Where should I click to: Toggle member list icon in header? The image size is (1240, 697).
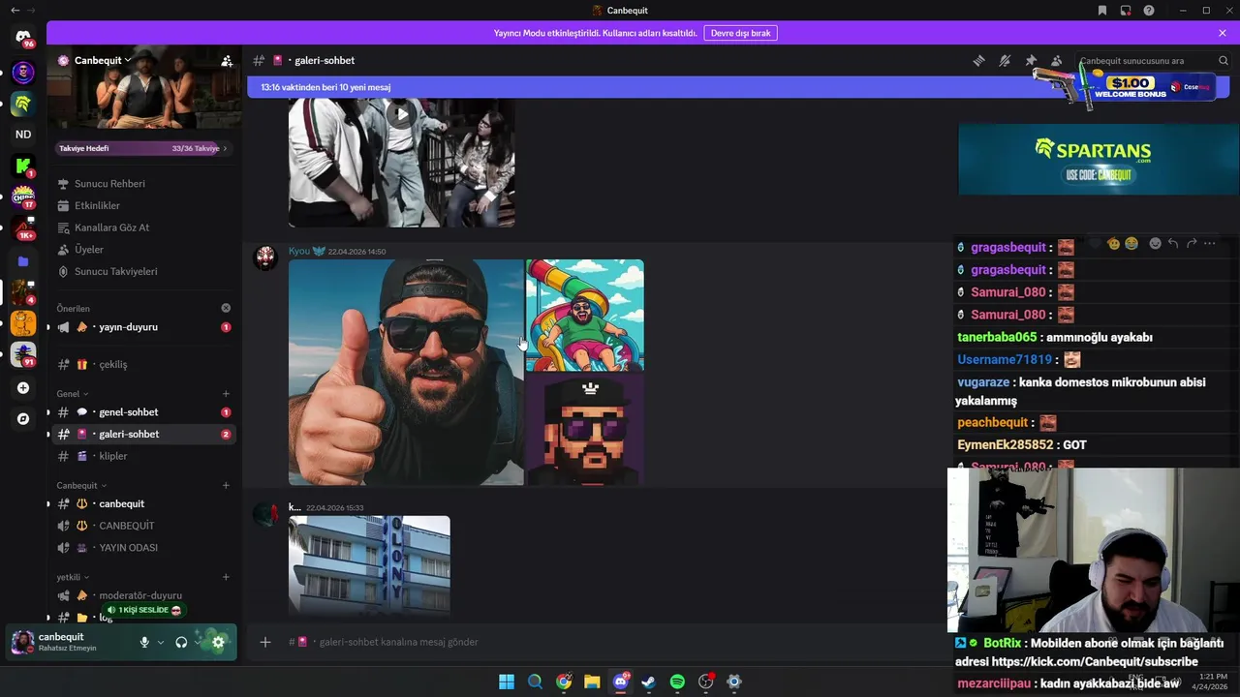pos(1056,61)
